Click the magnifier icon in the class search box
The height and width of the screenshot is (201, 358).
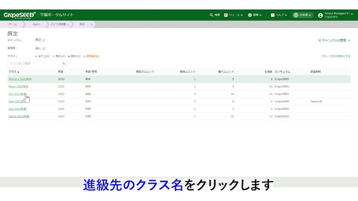click(63, 64)
